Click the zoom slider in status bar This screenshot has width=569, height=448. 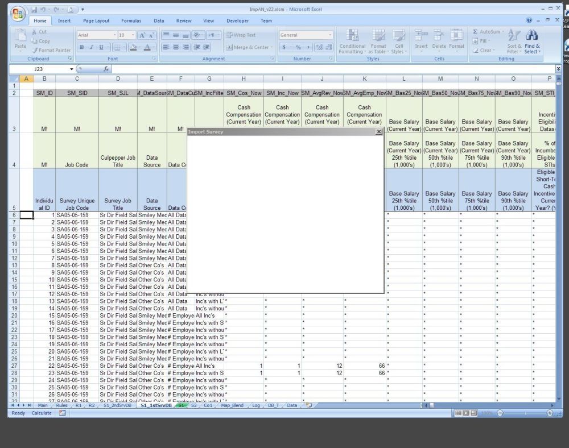tap(524, 413)
